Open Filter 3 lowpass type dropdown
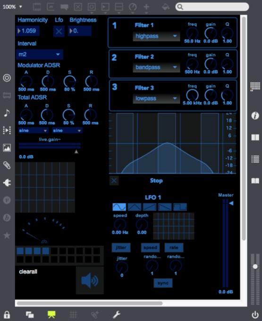 click(156, 99)
